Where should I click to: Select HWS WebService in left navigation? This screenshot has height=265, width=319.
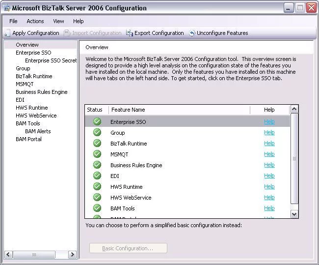coord(36,116)
